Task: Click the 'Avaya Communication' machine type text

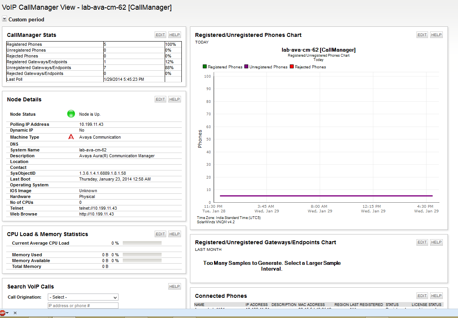Action: [100, 137]
